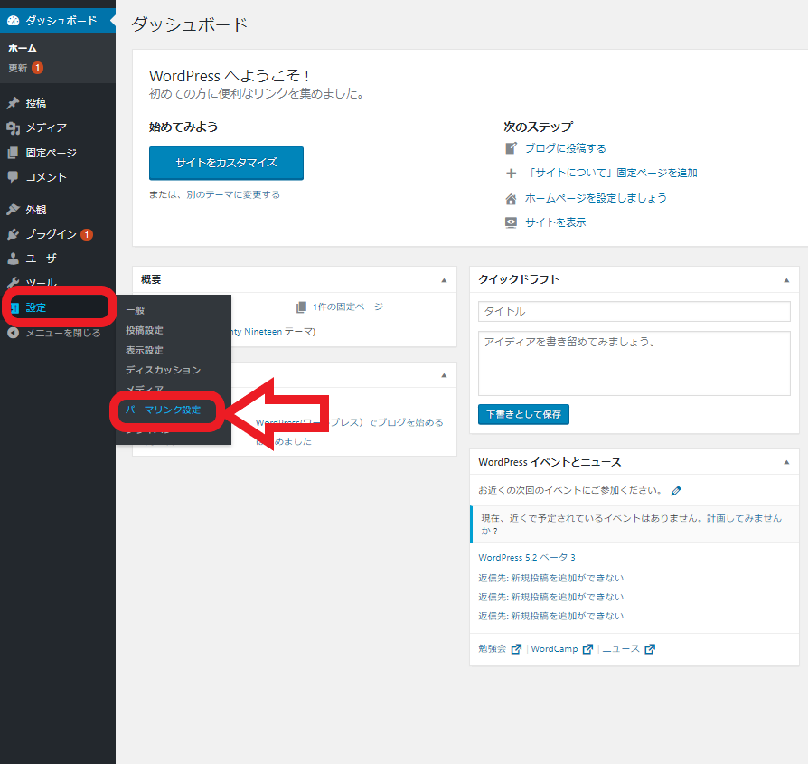Click the plugin update count badge
This screenshot has width=808, height=764.
pyautogui.click(x=87, y=234)
